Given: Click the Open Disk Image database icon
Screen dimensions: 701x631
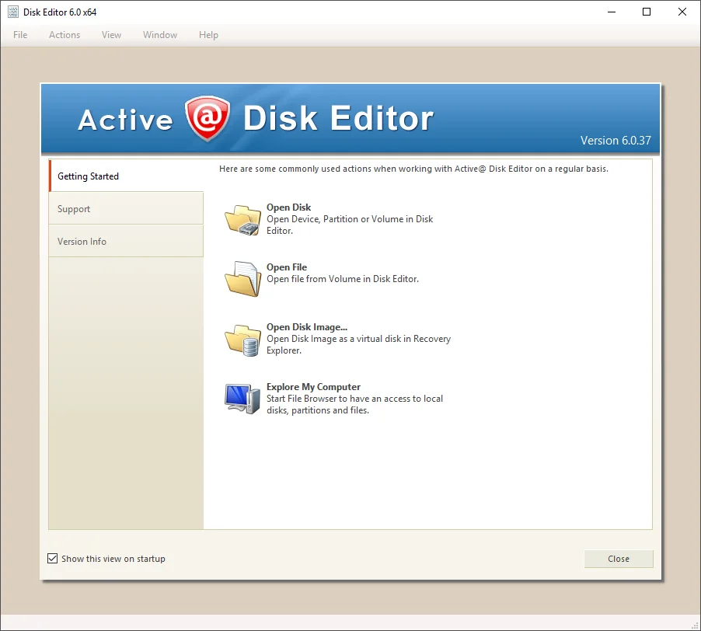Looking at the screenshot, I should coord(242,340).
